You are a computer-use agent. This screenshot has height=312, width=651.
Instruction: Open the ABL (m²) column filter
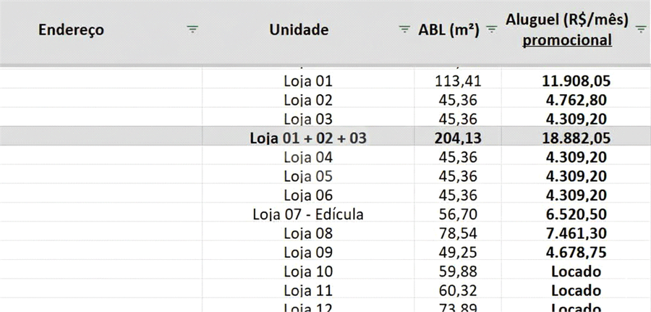coord(492,30)
